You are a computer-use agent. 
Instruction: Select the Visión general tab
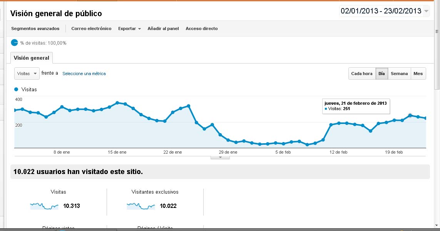click(x=32, y=58)
